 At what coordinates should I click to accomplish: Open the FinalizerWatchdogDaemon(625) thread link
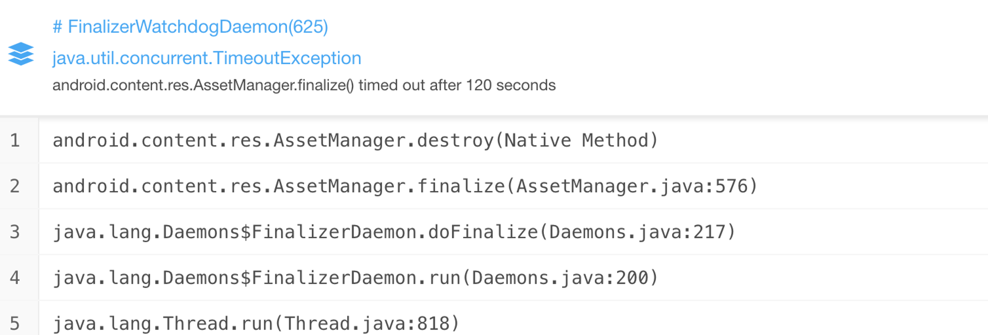click(x=190, y=27)
